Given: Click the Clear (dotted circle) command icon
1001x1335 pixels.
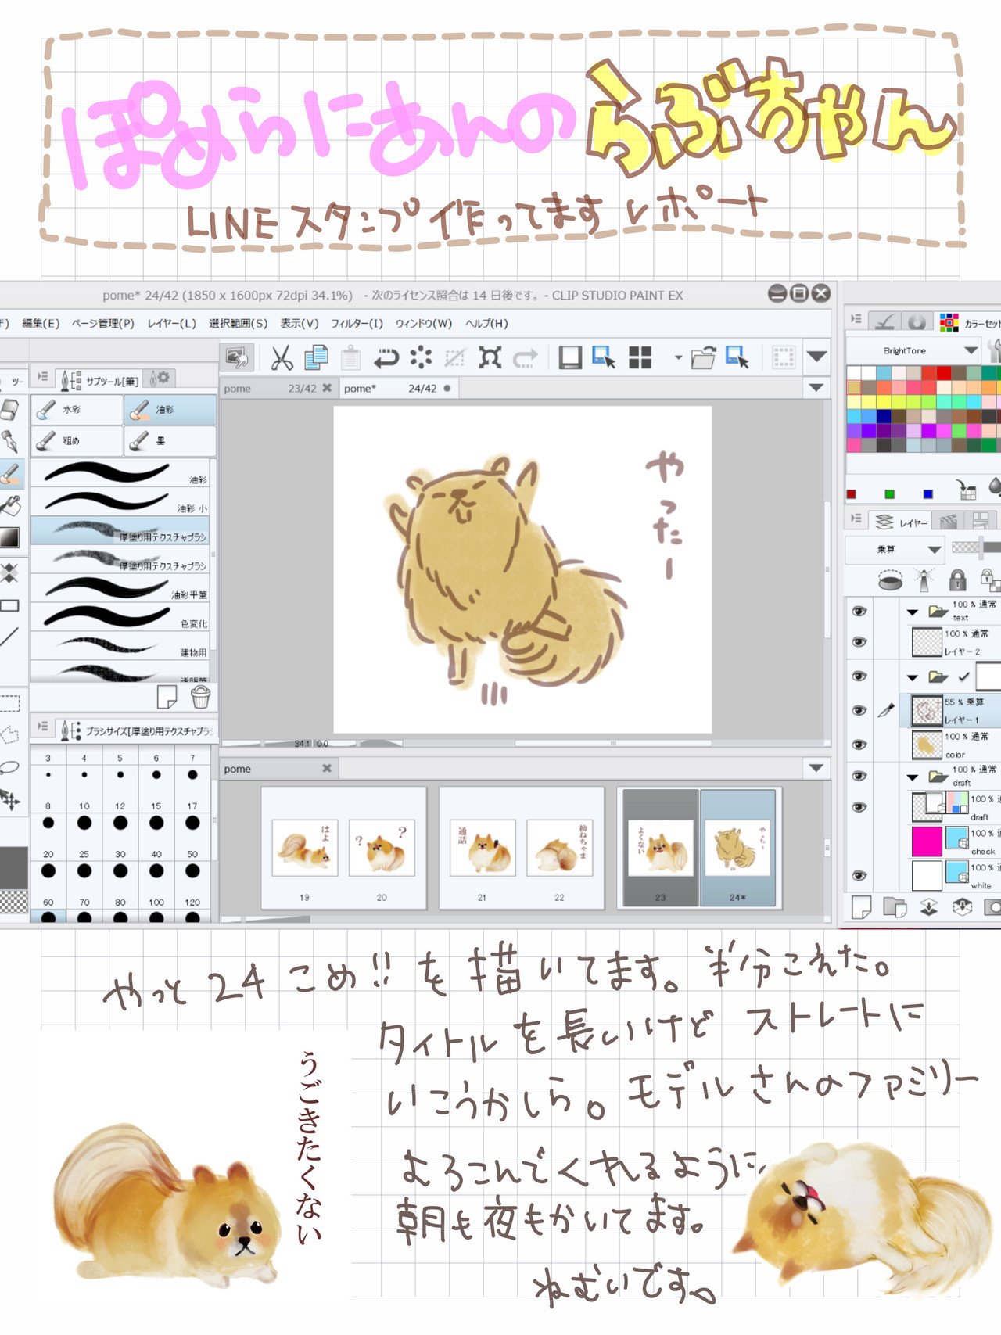Looking at the screenshot, I should pyautogui.click(x=421, y=357).
